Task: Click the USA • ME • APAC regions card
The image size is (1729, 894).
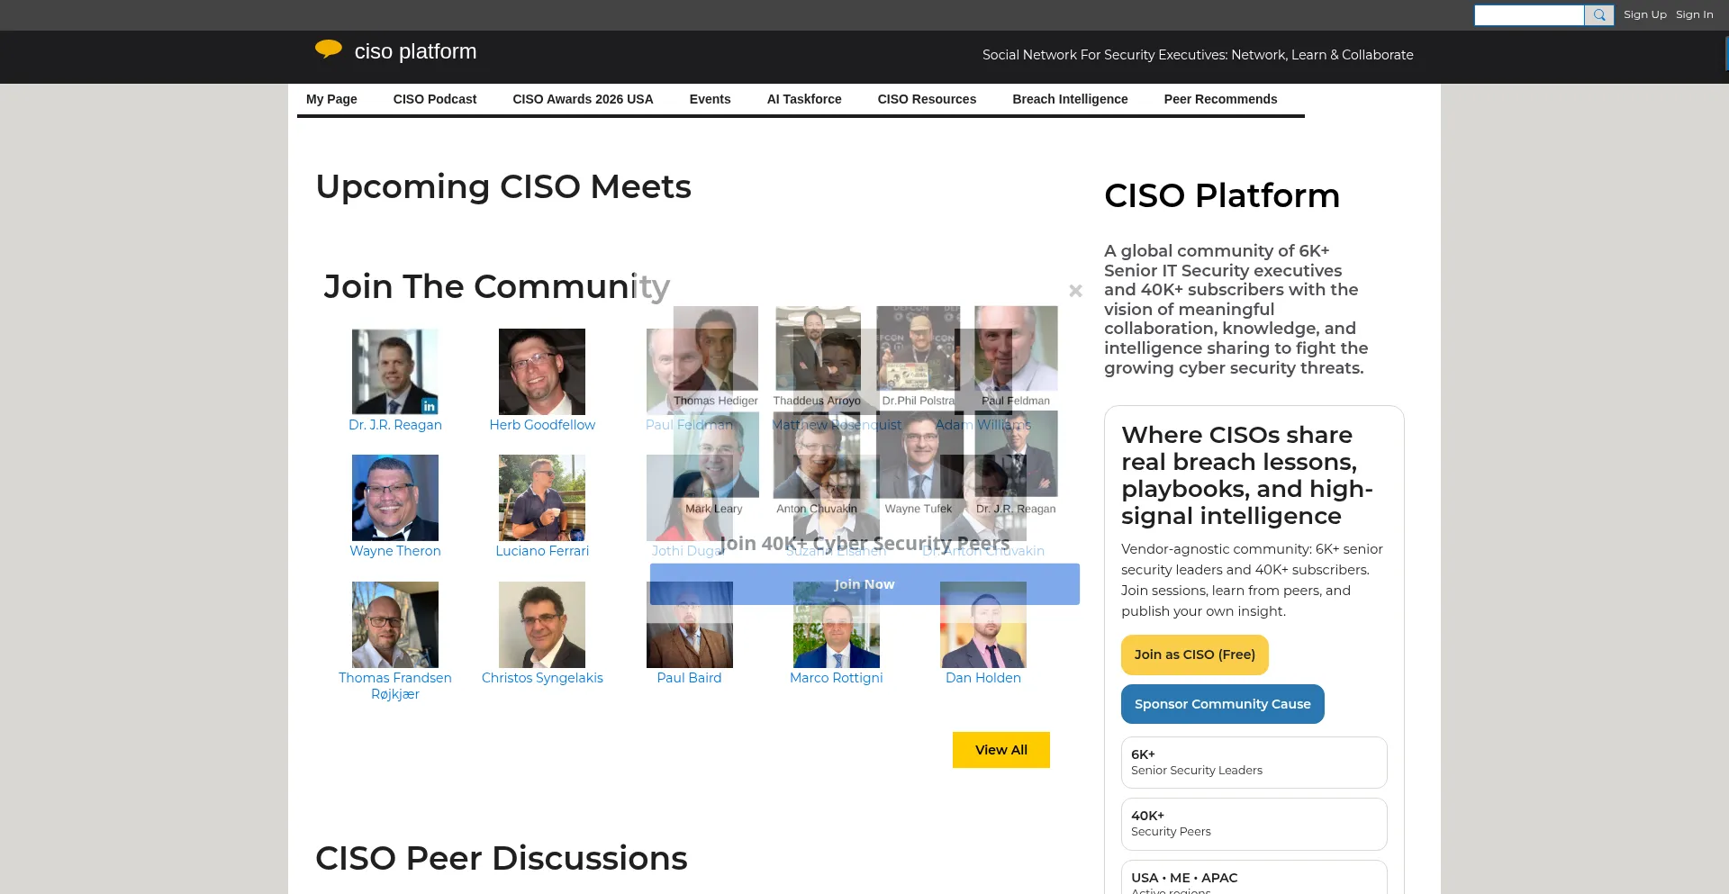Action: pyautogui.click(x=1254, y=878)
